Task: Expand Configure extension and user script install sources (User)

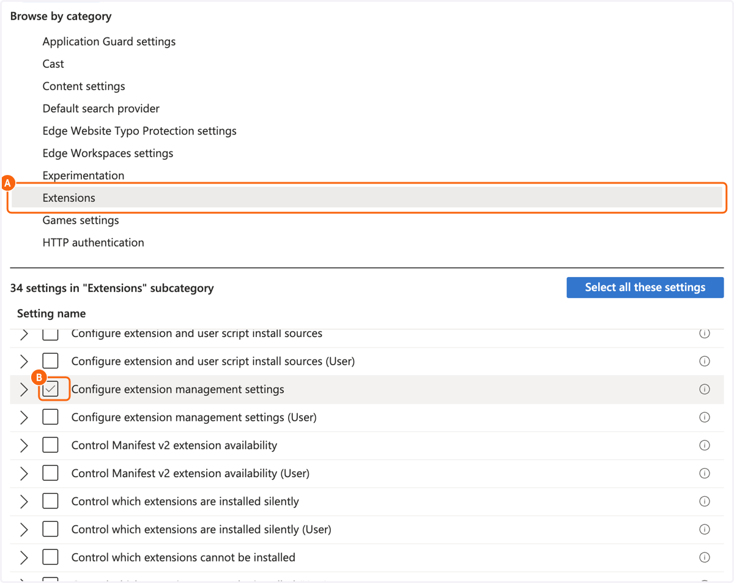Action: click(x=24, y=362)
